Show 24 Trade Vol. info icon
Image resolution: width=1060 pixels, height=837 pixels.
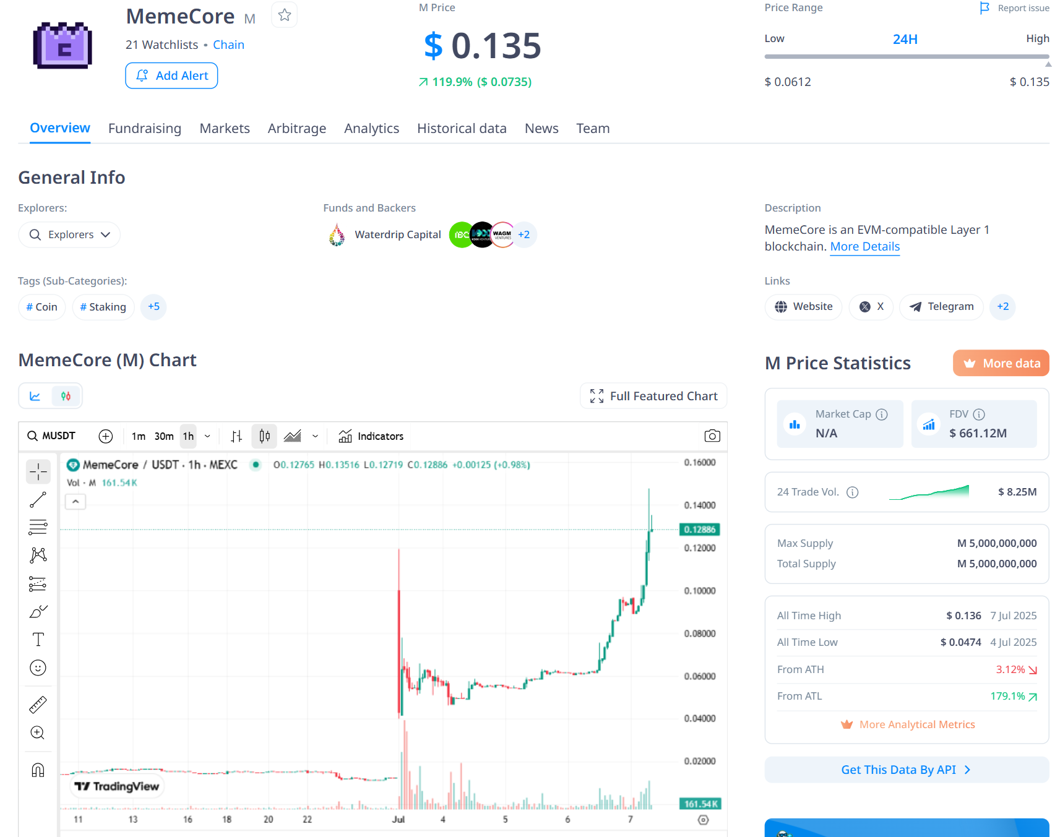tap(853, 492)
